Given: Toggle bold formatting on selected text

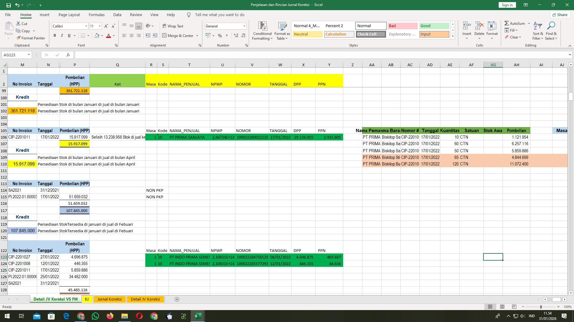Looking at the screenshot, I should tap(55, 35).
